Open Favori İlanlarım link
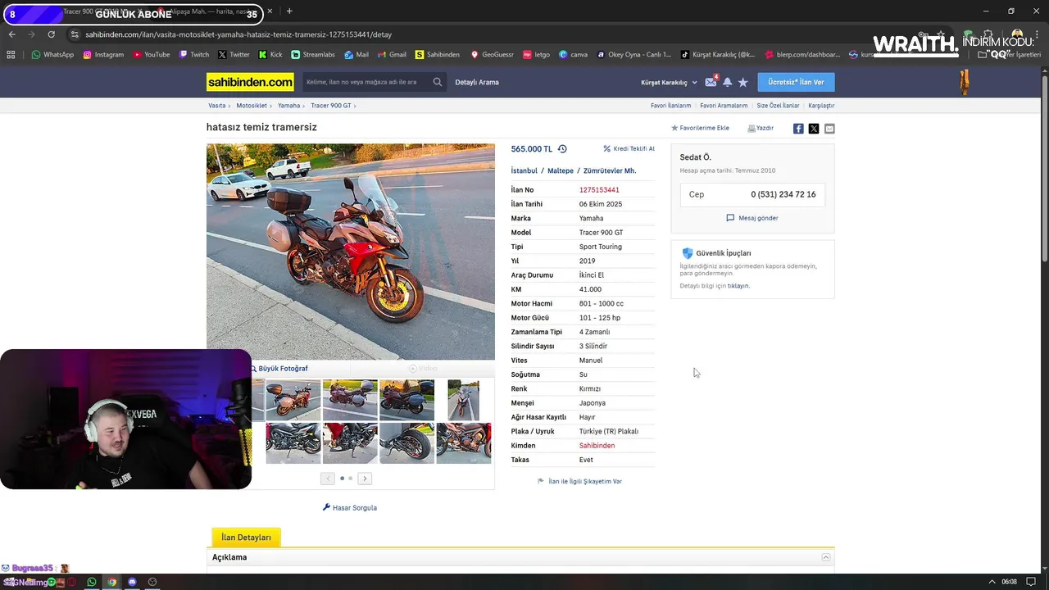The height and width of the screenshot is (590, 1049). coord(670,106)
